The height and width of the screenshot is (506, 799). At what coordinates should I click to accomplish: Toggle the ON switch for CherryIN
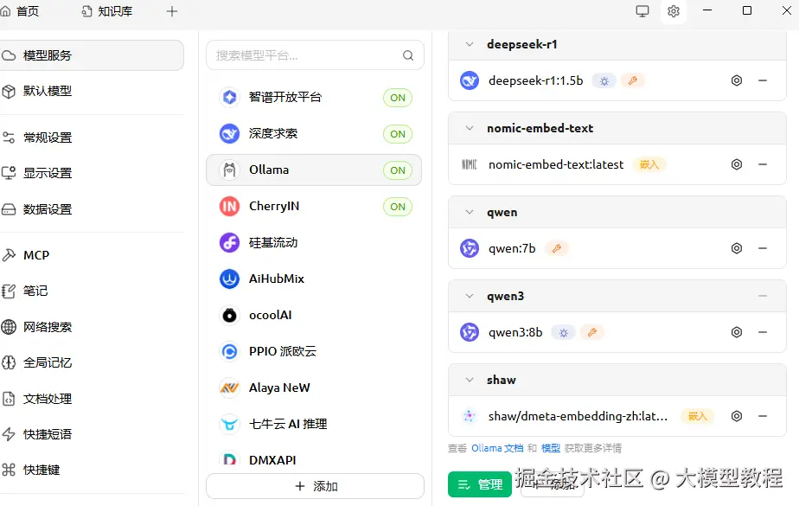pyautogui.click(x=398, y=207)
